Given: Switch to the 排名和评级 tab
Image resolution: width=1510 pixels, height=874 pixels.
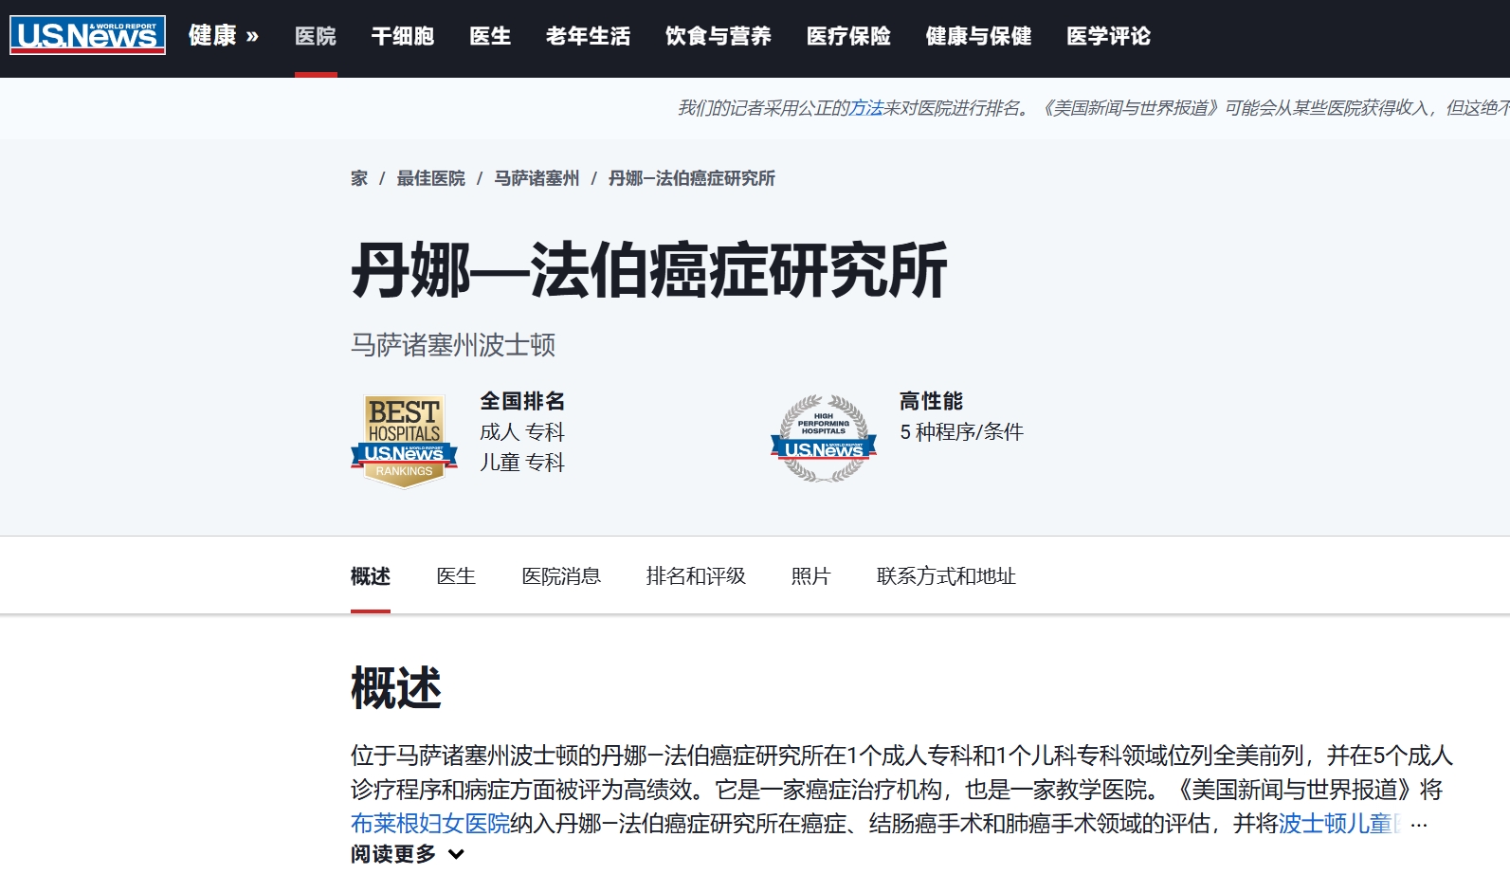Looking at the screenshot, I should 696,576.
